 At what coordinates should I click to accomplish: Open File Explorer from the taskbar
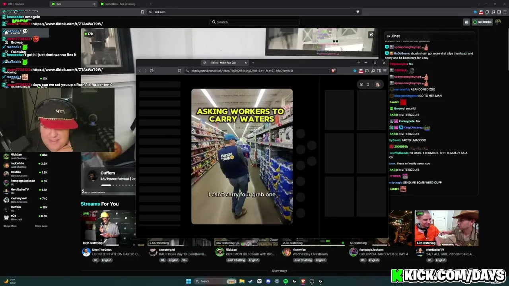(x=242, y=281)
